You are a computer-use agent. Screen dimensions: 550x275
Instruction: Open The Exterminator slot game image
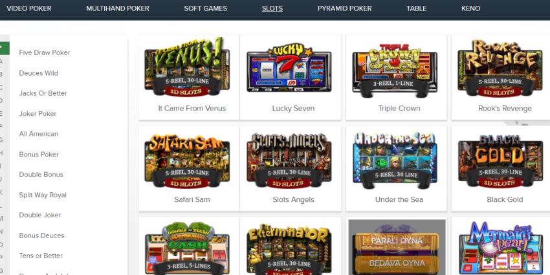tap(289, 249)
